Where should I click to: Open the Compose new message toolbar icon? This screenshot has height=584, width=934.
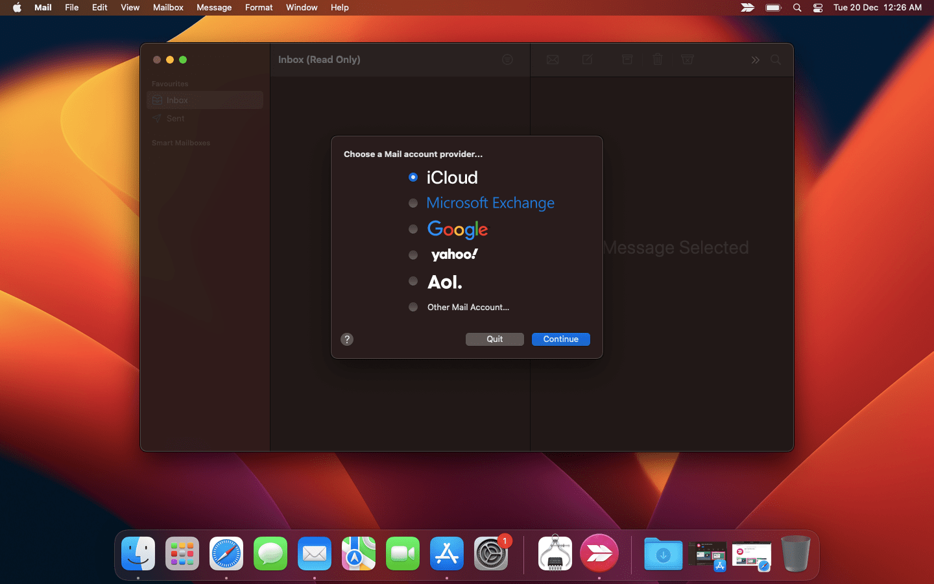tap(587, 60)
